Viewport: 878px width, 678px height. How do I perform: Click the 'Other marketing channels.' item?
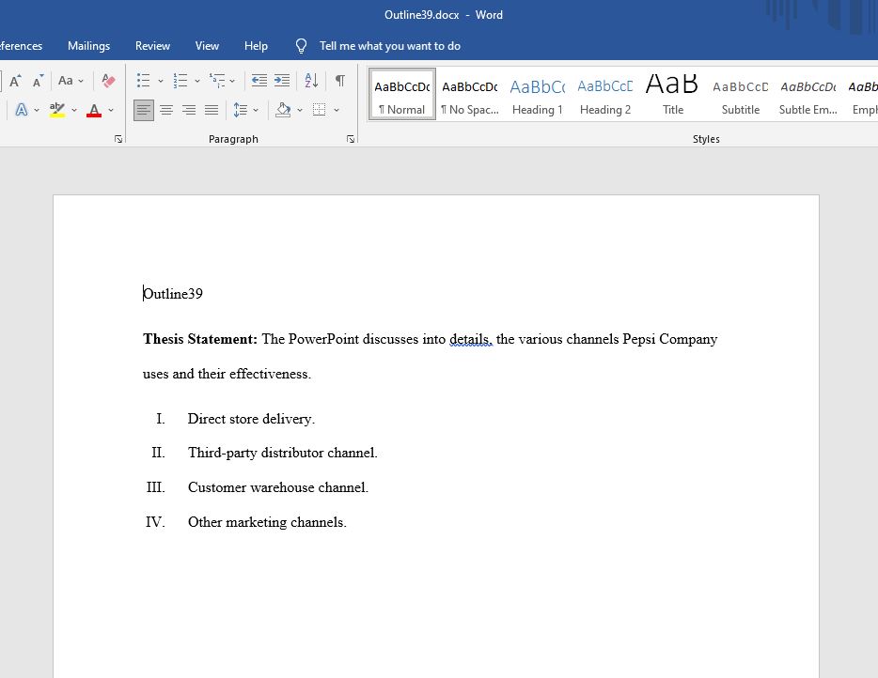coord(267,522)
